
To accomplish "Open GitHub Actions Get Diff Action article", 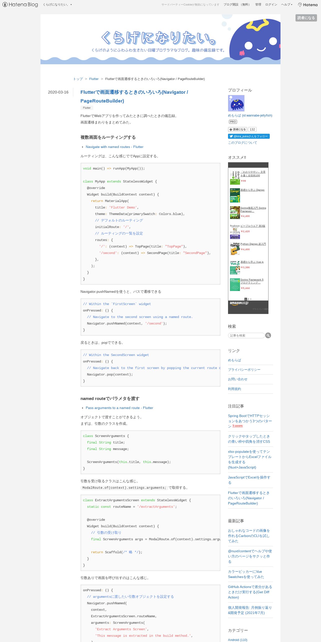I will click(250, 592).
